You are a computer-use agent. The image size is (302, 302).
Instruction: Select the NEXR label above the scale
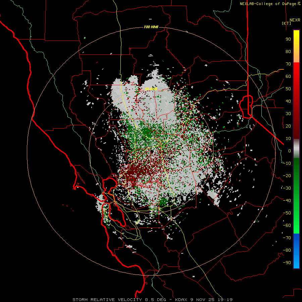coord(295,20)
